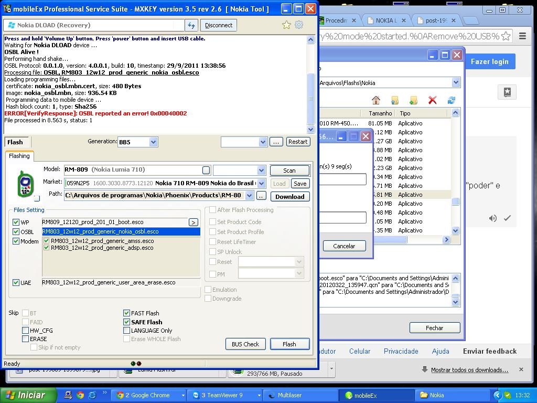The width and height of the screenshot is (537, 403).
Task: Click the log pane scroll down arrow
Action: 310,130
